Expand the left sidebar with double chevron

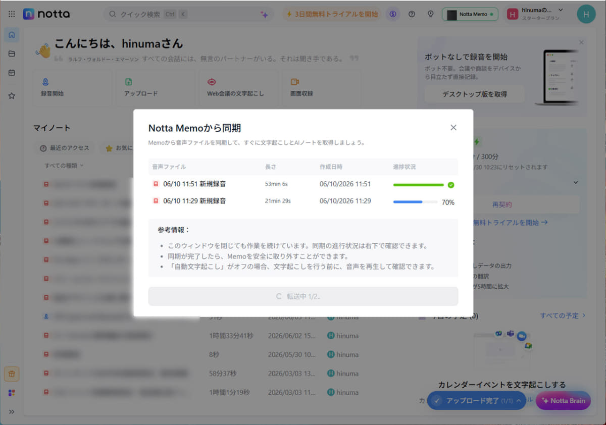12,412
